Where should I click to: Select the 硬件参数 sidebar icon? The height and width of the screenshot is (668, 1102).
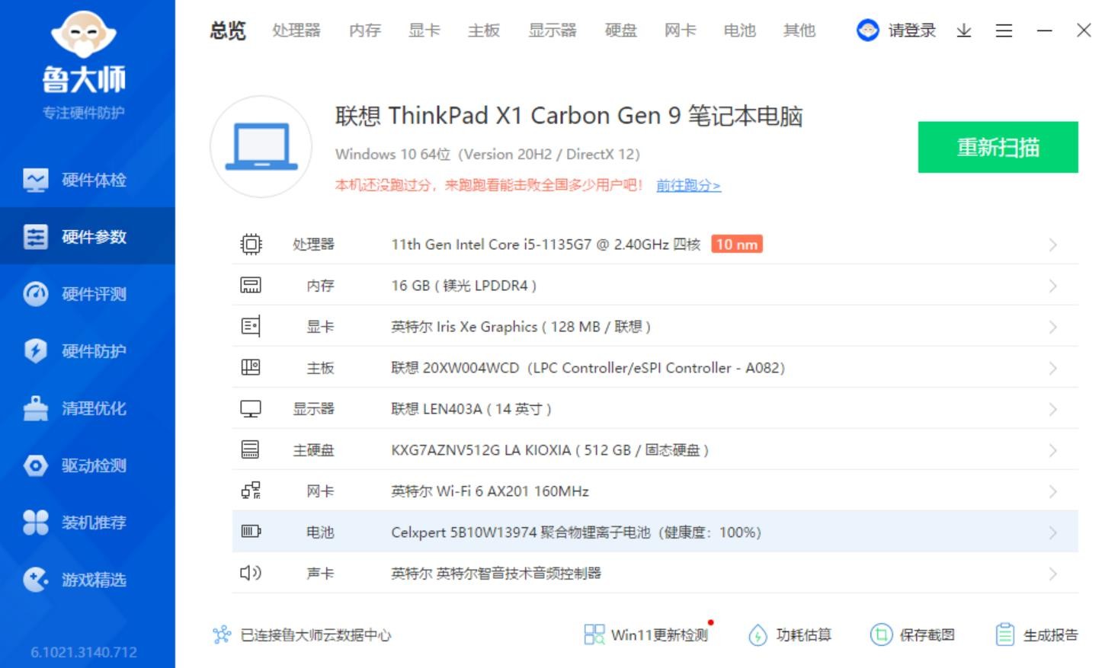coord(35,237)
